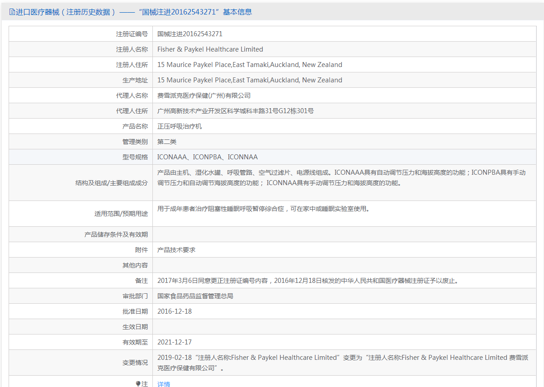
Task: Click the expiry date 2021-12-17
Action: coord(175,342)
